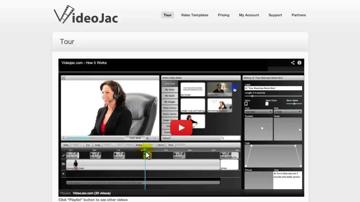Image resolution: width=360 pixels, height=202 pixels.
Task: Select the 'render cuts oof Feeling' thumbnail
Action: point(193,105)
